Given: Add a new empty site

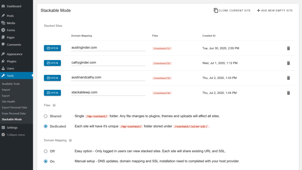Looking at the screenshot, I should 275,11.
